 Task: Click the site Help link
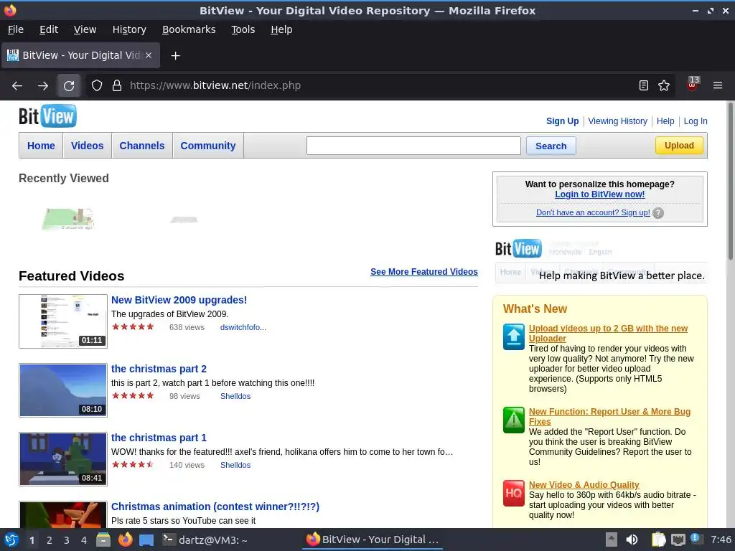point(665,121)
